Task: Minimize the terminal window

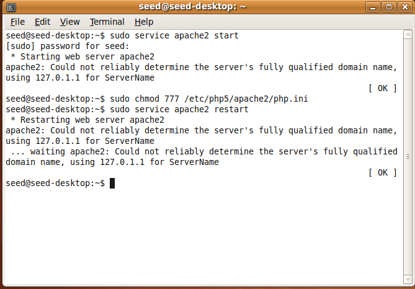Action: tap(373, 7)
